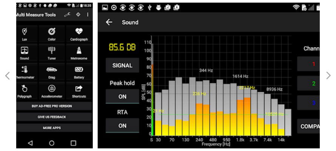The image size is (336, 151).
Task: Click the yellow 2217 Hz label
Action: pos(247,88)
